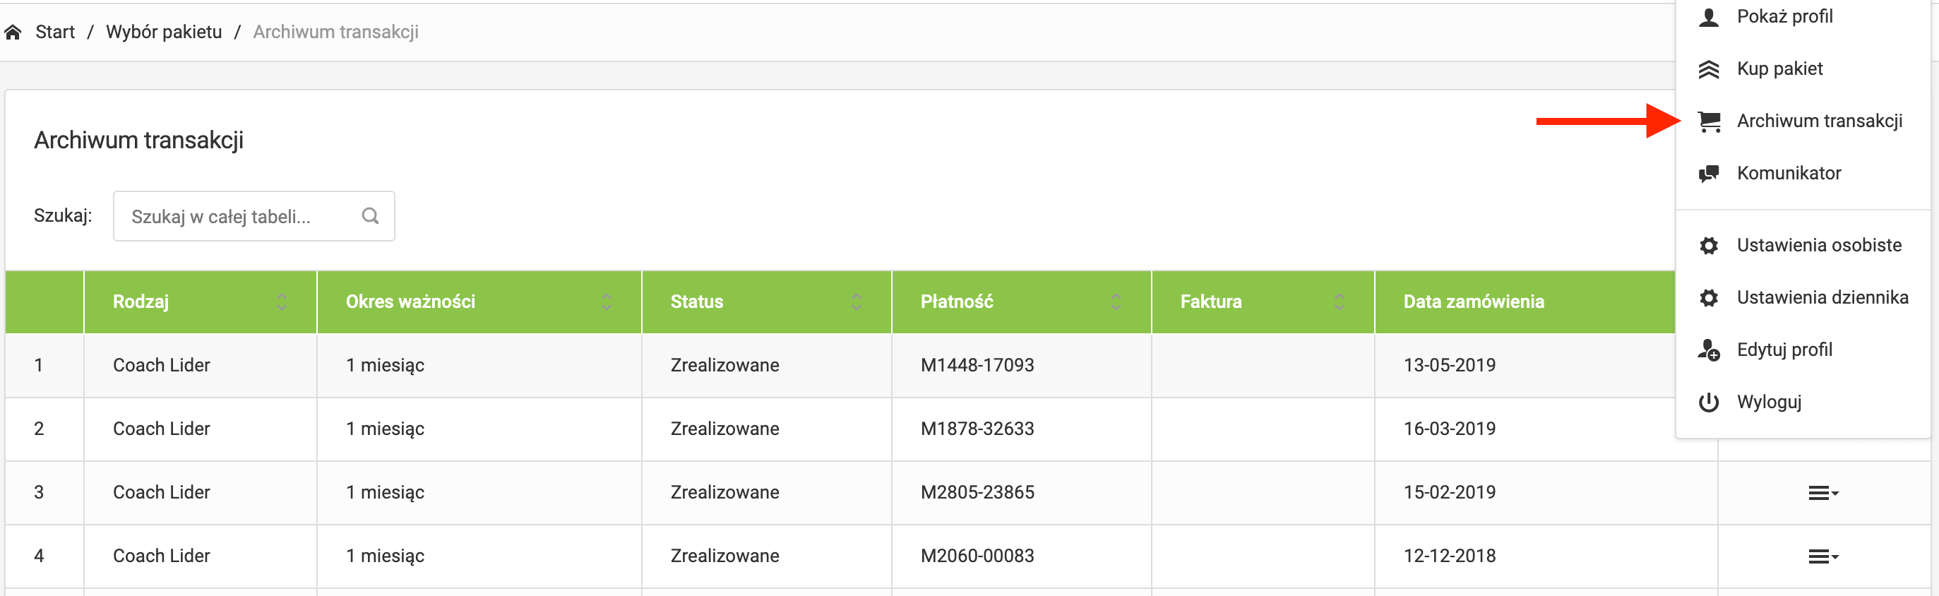Expand row 4 hamburger actions menu

[1823, 556]
